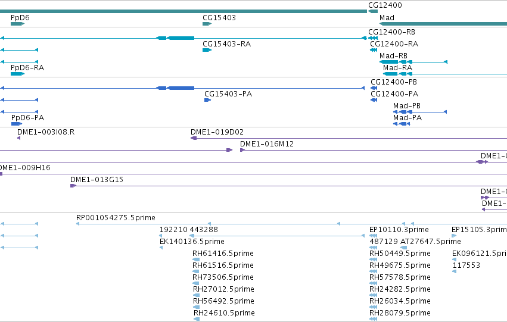Image resolution: width=507 pixels, height=322 pixels.
Task: Select the PpD6 gene arrow glyph
Action: 17,24
